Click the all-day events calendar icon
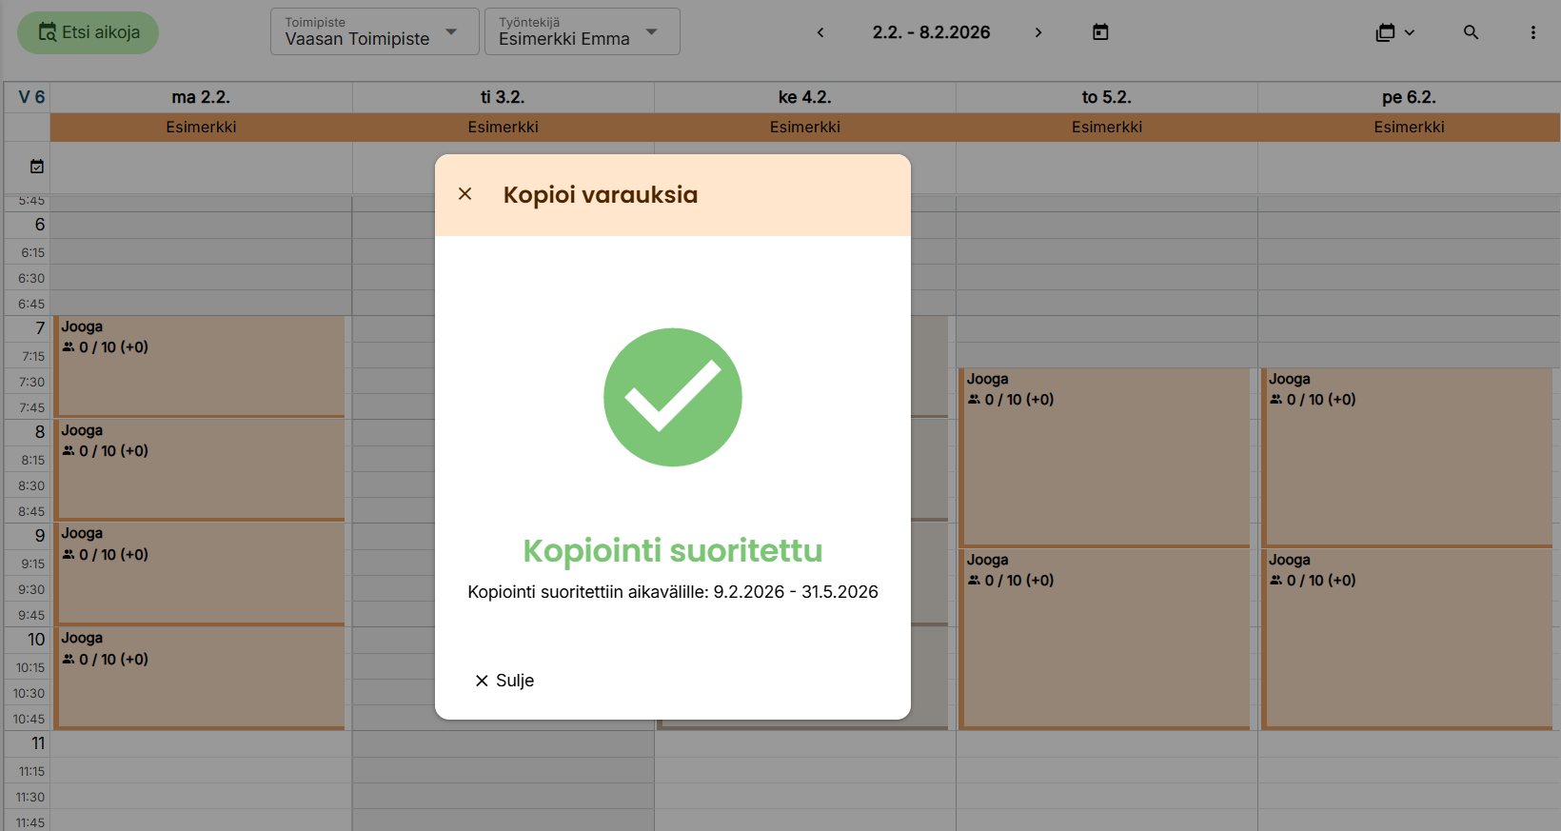 click(37, 167)
